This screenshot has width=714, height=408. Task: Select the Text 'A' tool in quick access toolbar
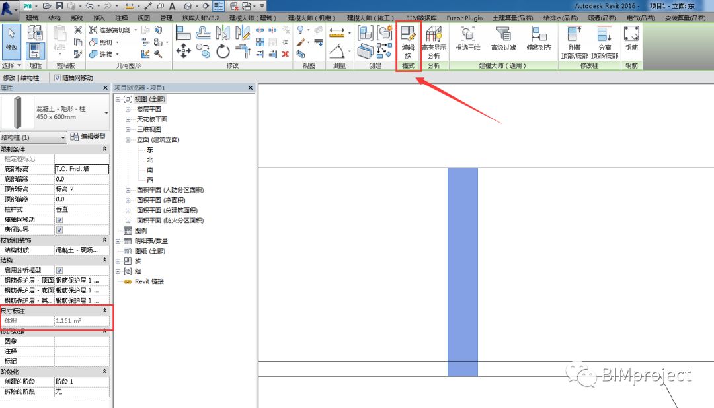[172, 6]
